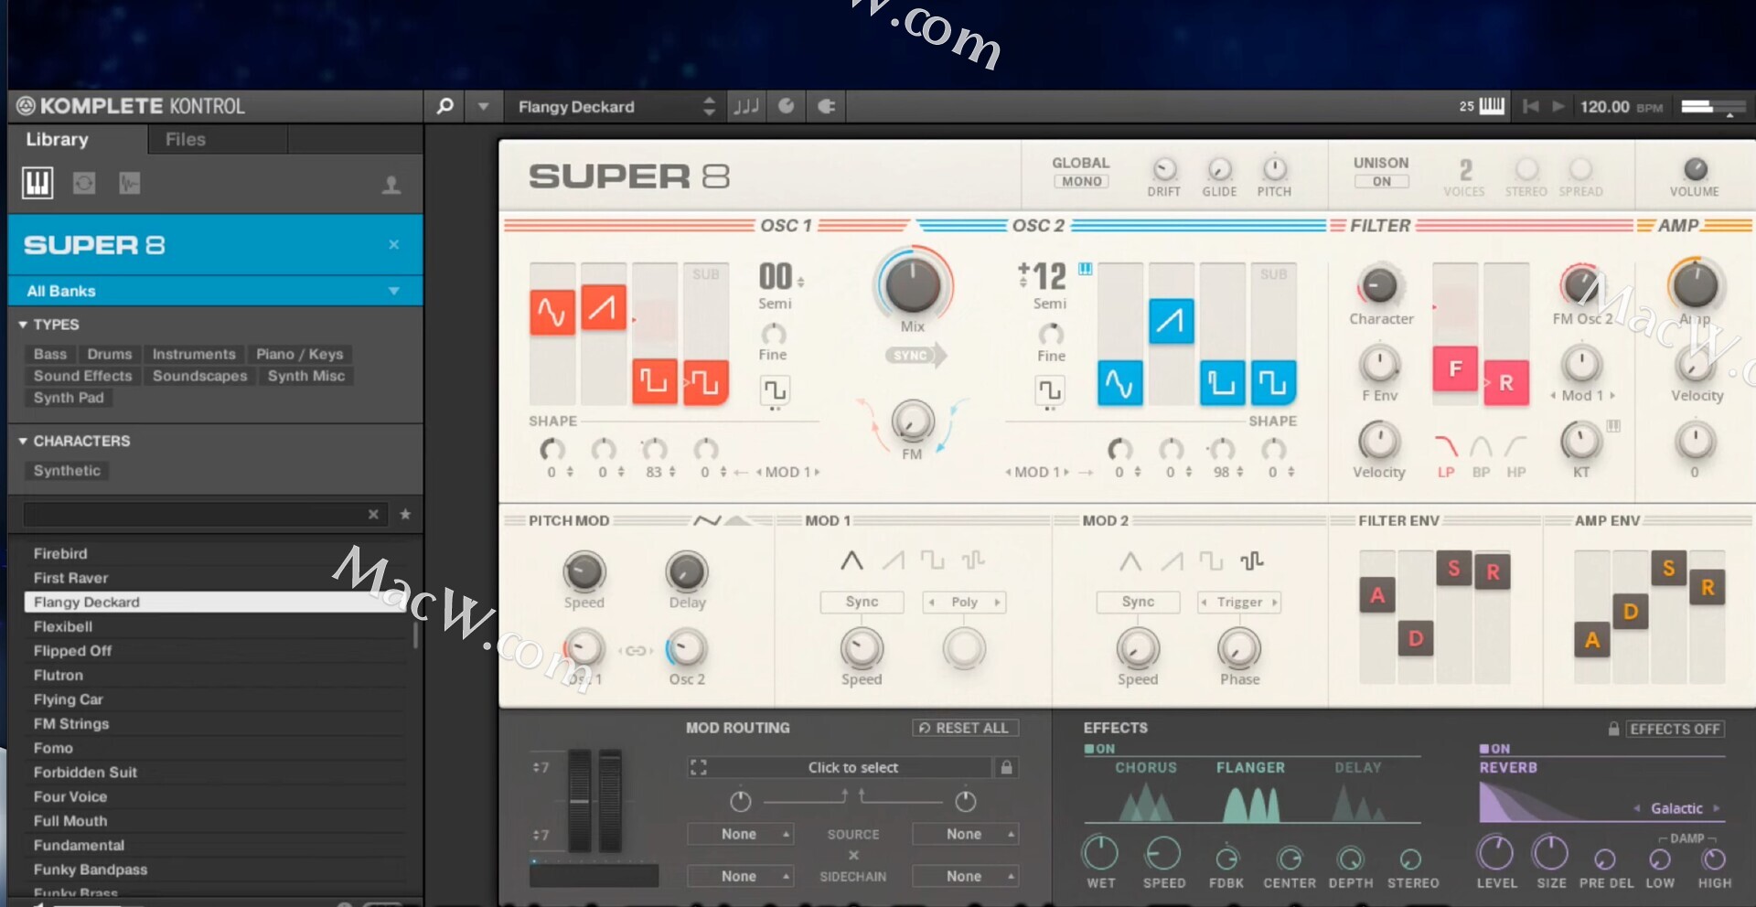The image size is (1756, 907).
Task: Open the All Banks dropdown
Action: tap(215, 291)
